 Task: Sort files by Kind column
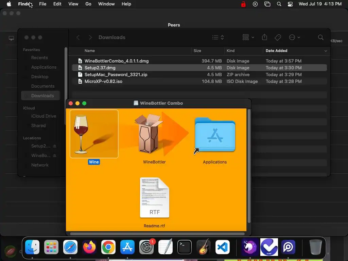click(x=230, y=51)
